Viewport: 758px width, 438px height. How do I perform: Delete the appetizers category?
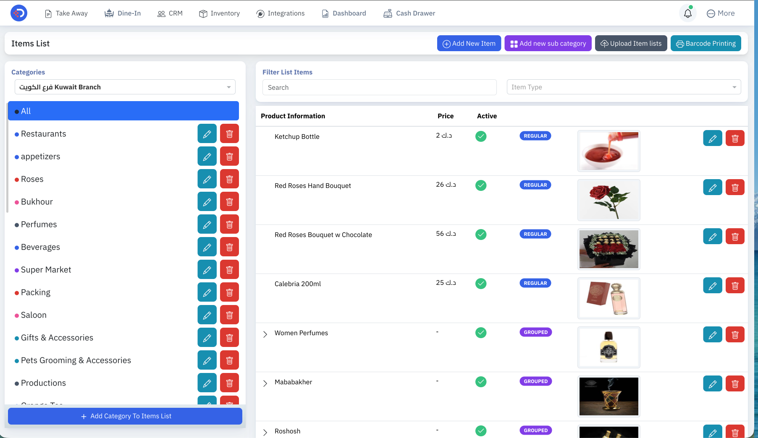(x=229, y=156)
